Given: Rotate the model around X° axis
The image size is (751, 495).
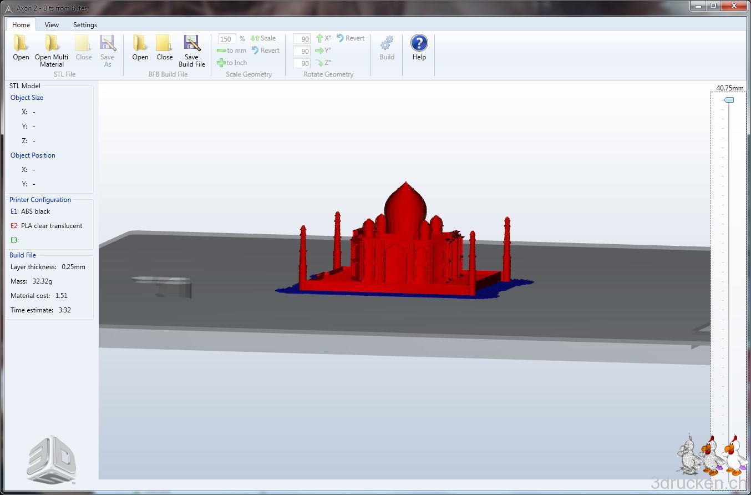Looking at the screenshot, I should [323, 38].
